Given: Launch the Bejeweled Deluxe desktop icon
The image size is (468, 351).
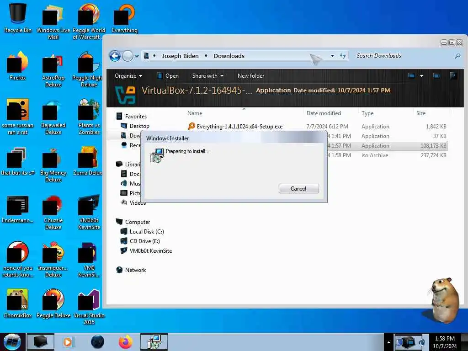Looking at the screenshot, I should [53, 117].
